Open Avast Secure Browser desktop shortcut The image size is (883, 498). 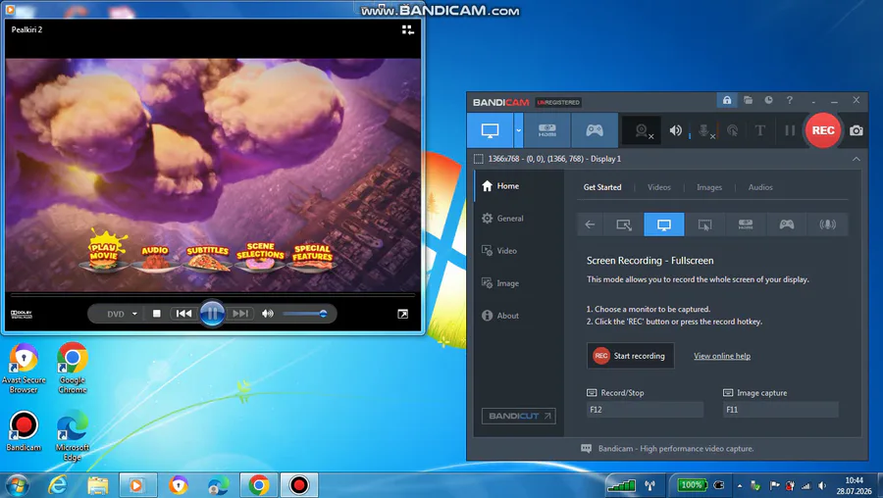click(x=24, y=369)
